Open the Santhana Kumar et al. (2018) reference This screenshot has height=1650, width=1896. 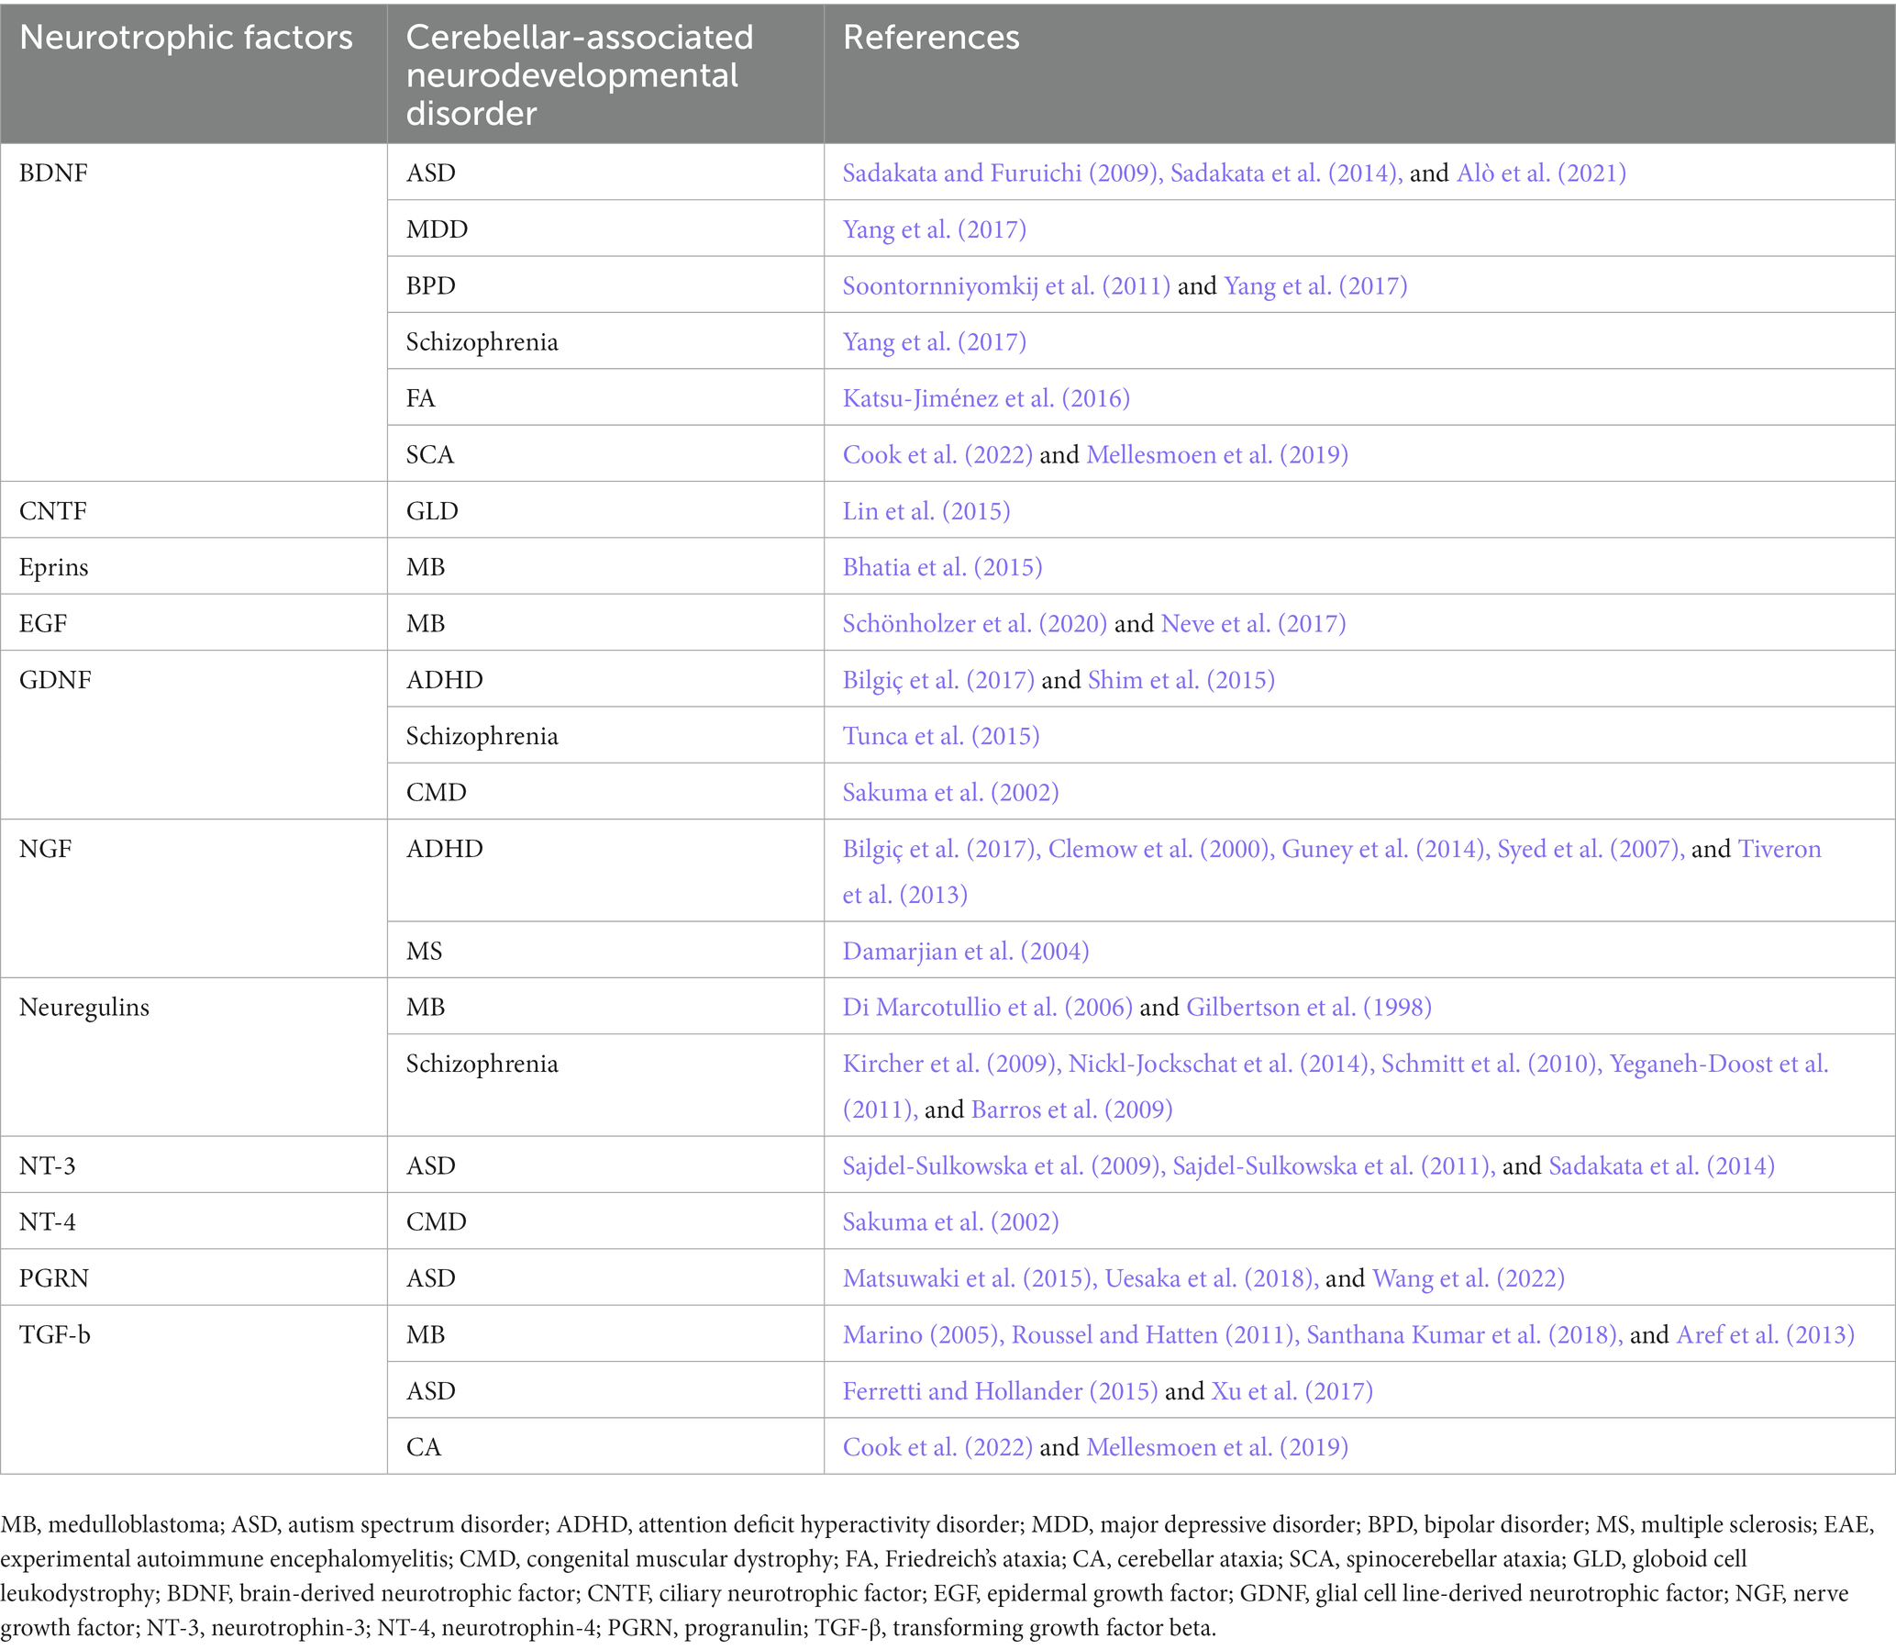coord(1464,1334)
